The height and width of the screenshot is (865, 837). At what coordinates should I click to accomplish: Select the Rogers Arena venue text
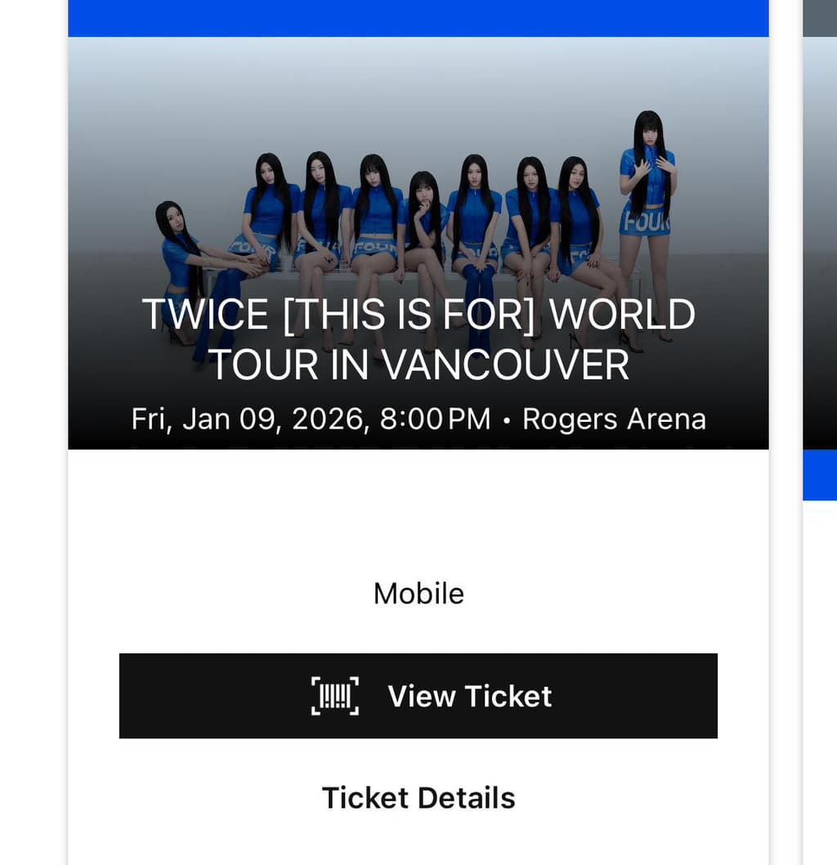coord(614,419)
